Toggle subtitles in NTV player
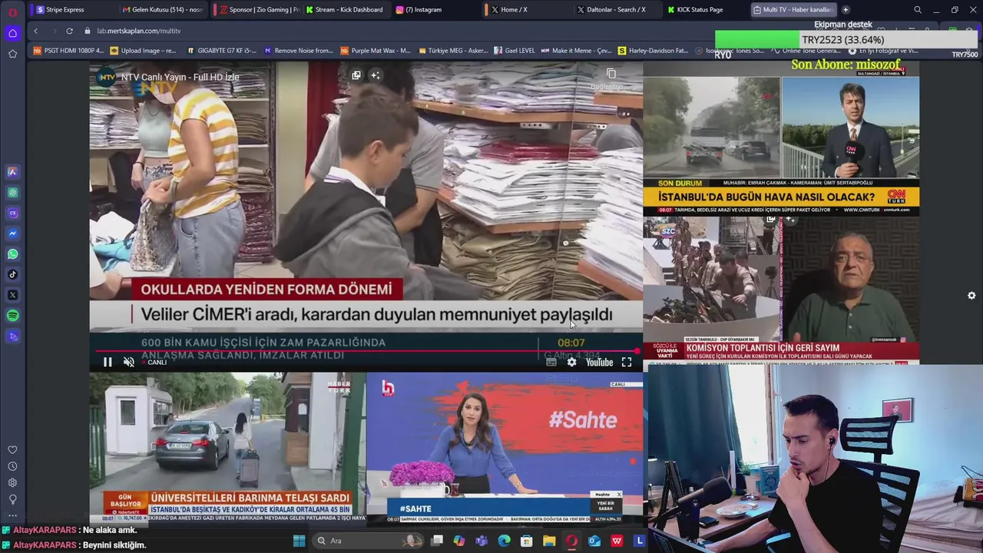This screenshot has width=983, height=553. 551,363
